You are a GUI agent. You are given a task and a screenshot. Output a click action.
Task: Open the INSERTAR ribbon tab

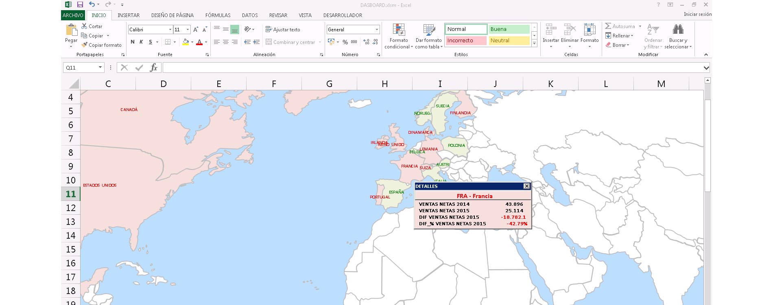[129, 15]
